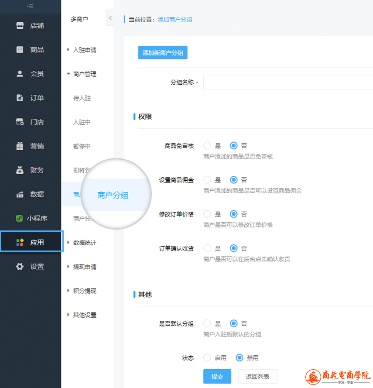Open the 暂停中 menu item
This screenshot has width=373, height=388.
(x=82, y=146)
